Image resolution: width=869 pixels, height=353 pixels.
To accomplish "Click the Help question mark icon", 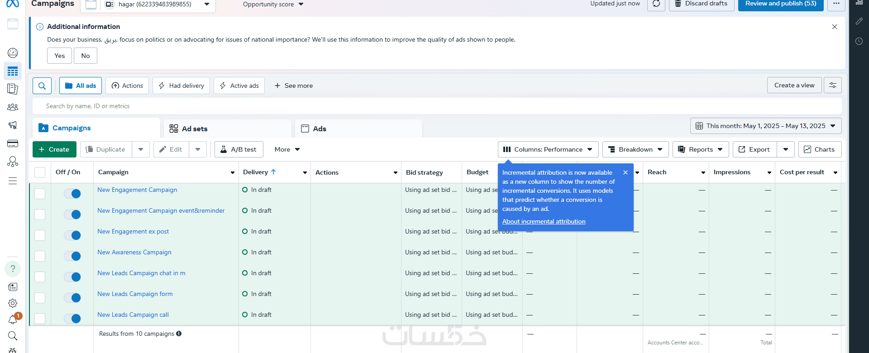I will tap(13, 269).
